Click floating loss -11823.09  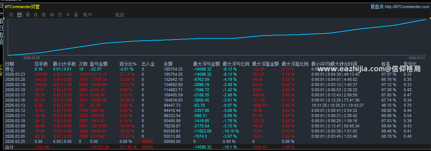click(203, 131)
